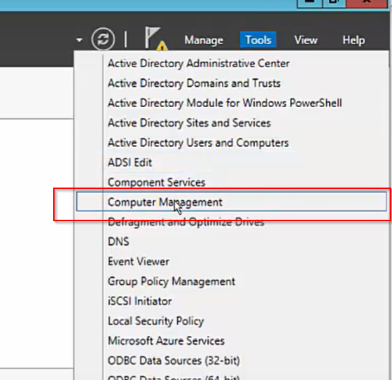
Task: Open Active Directory Sites and Services
Action: tap(189, 123)
